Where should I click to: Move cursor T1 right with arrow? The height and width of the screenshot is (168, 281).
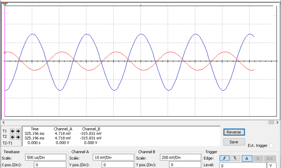point(18,131)
